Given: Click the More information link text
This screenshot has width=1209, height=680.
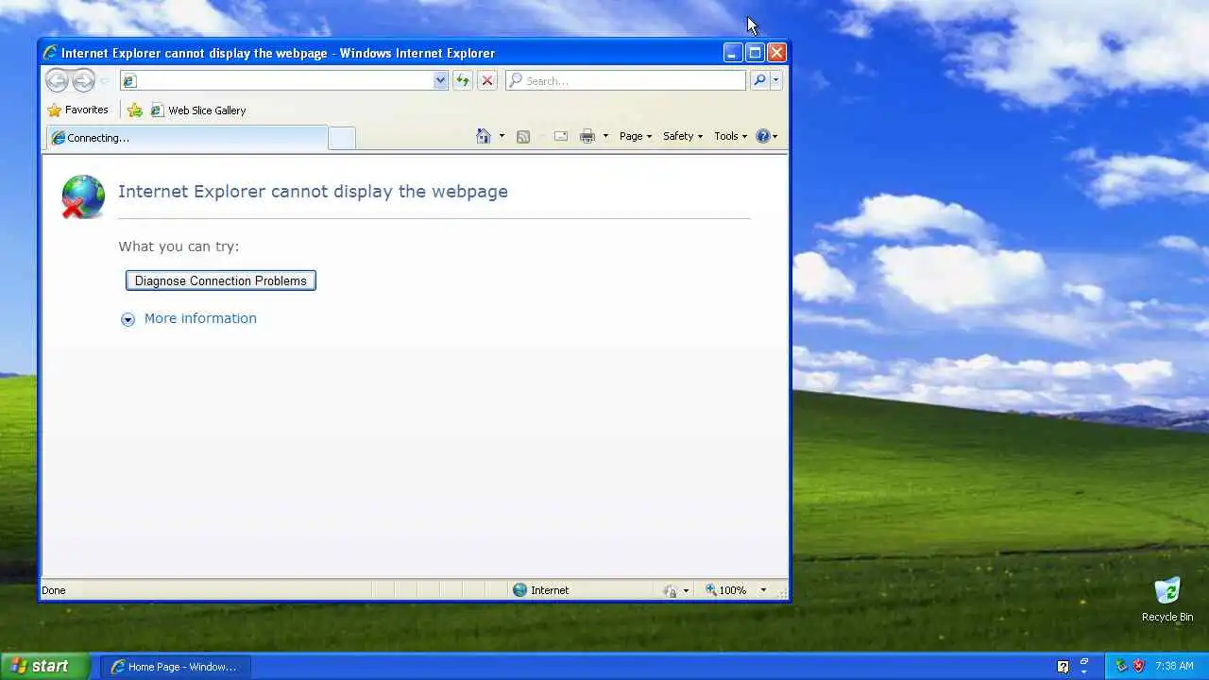Looking at the screenshot, I should [200, 318].
